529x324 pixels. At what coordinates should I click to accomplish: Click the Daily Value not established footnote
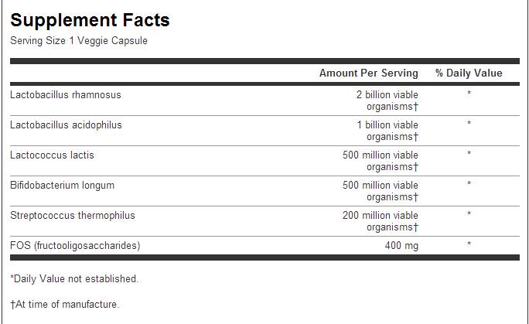(74, 278)
